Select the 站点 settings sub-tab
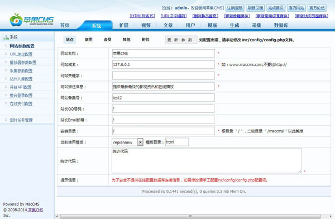Screen dimensions: 335x219 point(70,40)
